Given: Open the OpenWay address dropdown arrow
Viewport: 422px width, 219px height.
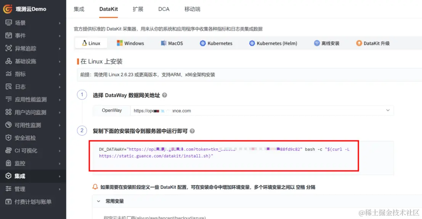Looking at the screenshot, I should click(x=388, y=110).
